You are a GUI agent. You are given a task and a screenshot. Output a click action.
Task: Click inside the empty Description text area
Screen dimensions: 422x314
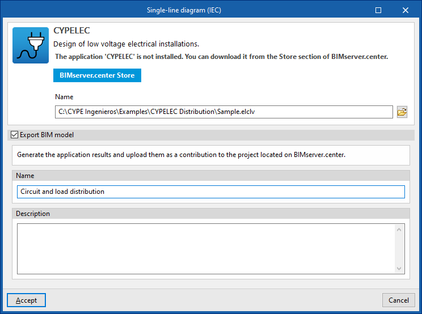tap(204, 249)
